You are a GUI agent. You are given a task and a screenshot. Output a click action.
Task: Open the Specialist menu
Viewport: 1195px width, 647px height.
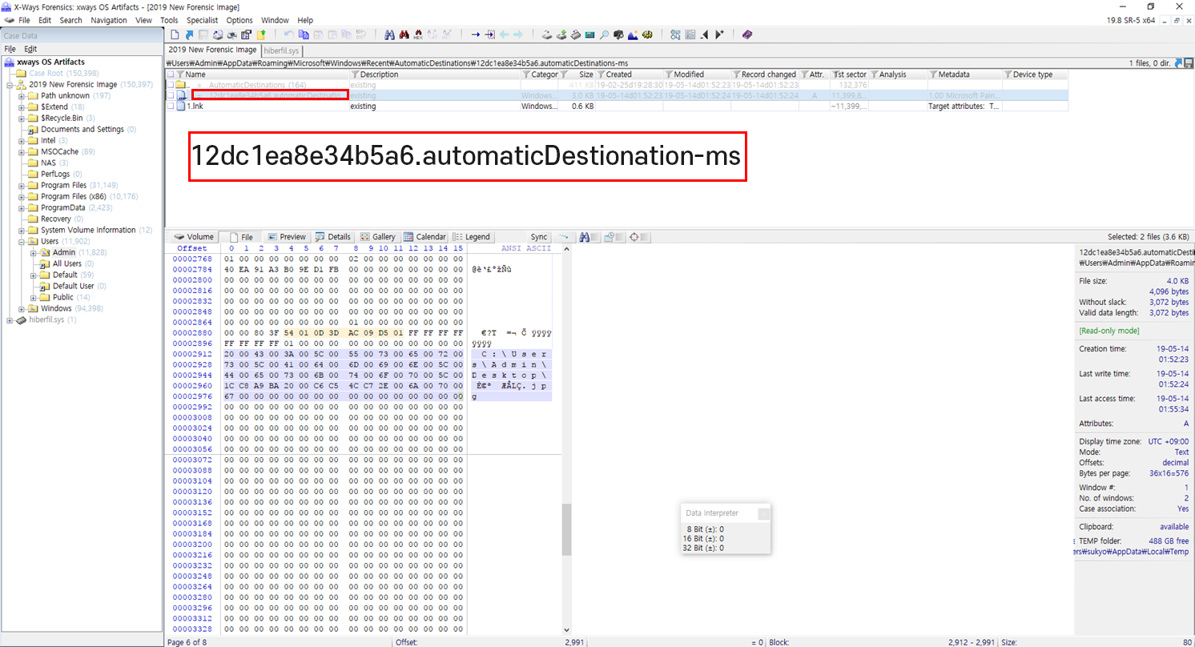point(202,20)
